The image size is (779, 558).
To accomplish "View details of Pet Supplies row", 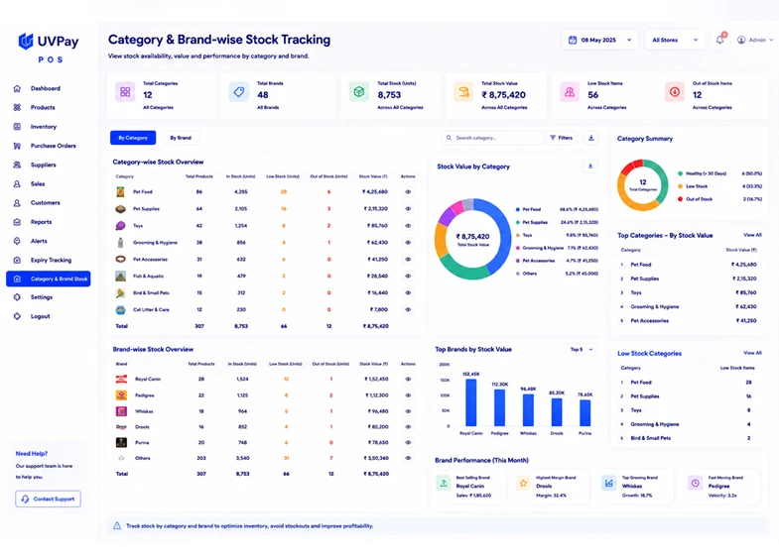I will pyautogui.click(x=408, y=209).
